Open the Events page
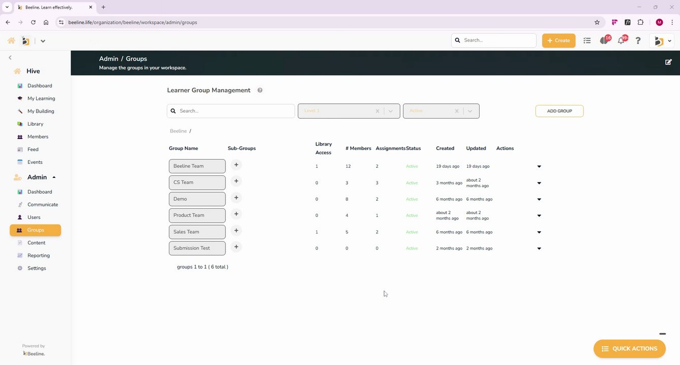Screen dimensions: 680x365 (35, 162)
